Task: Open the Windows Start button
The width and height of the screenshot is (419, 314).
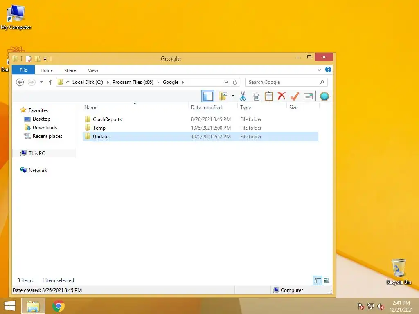Action: click(10, 306)
